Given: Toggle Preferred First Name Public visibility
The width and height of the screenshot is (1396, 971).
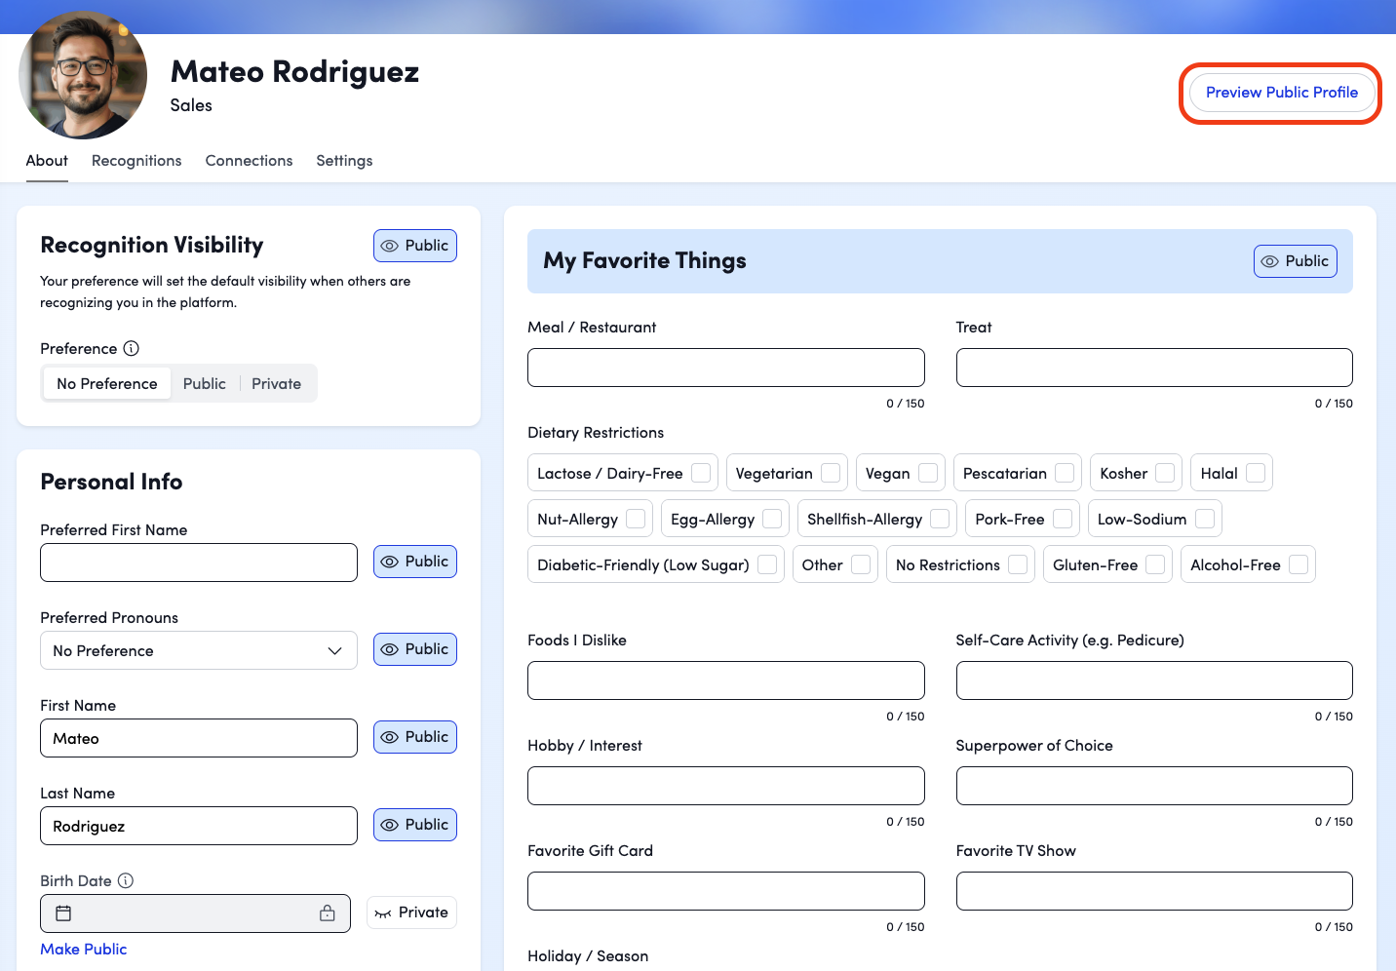Looking at the screenshot, I should pos(415,562).
